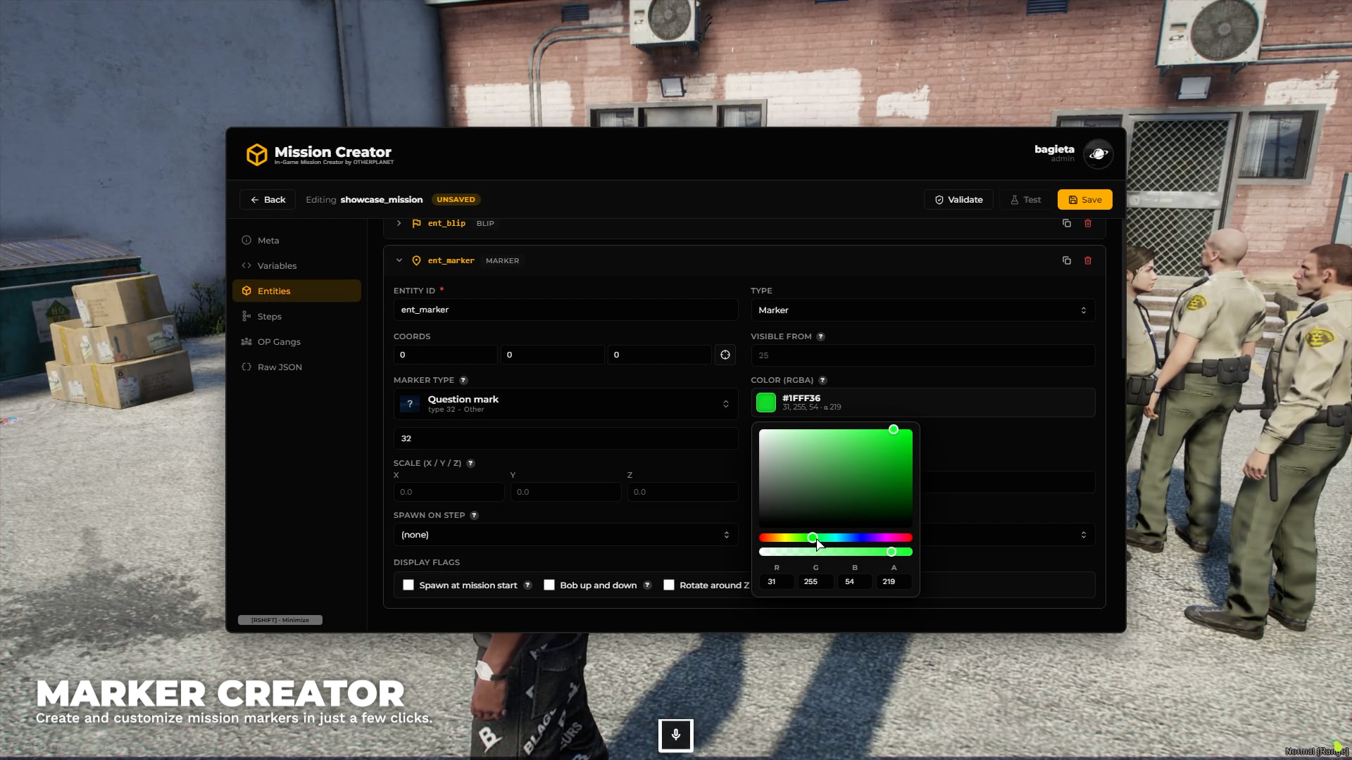Delete the ent_marker entity

coord(1088,260)
